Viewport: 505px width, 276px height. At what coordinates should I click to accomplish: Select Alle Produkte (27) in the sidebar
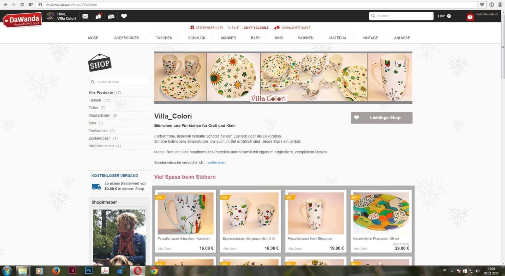tap(105, 93)
